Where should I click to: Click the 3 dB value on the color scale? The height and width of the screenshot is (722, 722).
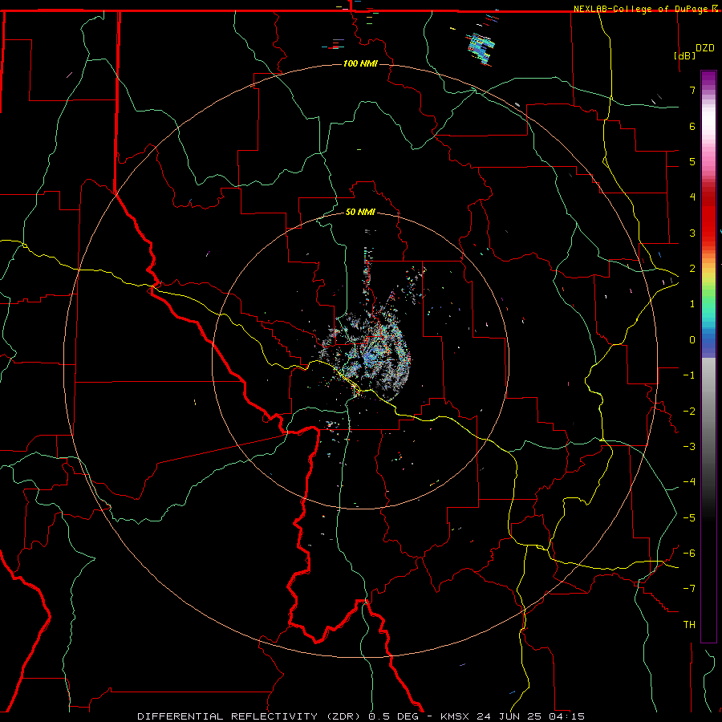pyautogui.click(x=692, y=233)
